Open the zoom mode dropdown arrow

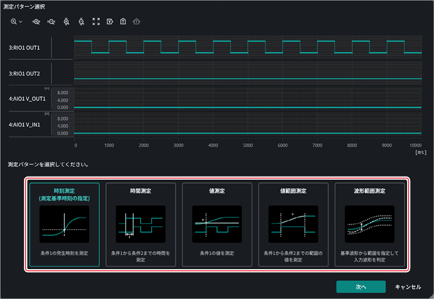(21, 21)
